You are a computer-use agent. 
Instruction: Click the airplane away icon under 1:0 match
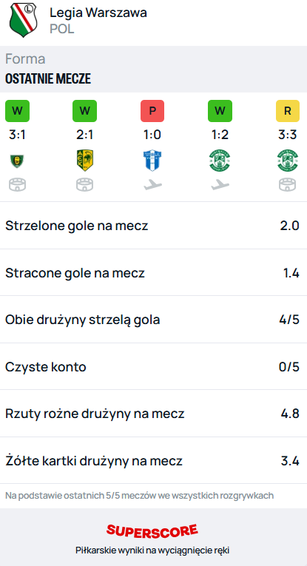pyautogui.click(x=152, y=185)
